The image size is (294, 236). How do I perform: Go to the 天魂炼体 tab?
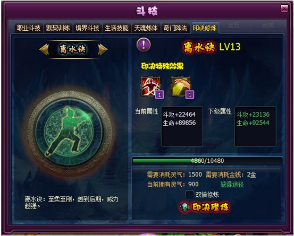pos(146,28)
